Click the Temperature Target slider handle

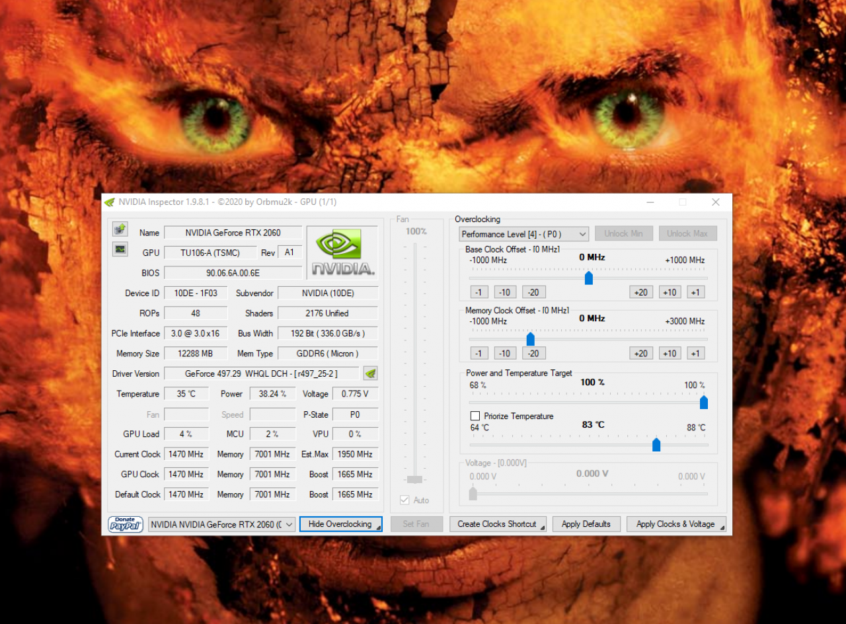[656, 445]
